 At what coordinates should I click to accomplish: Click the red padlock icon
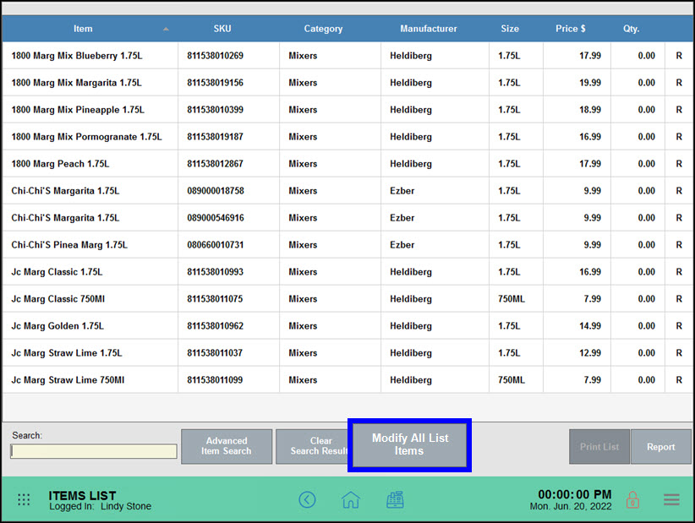[632, 499]
